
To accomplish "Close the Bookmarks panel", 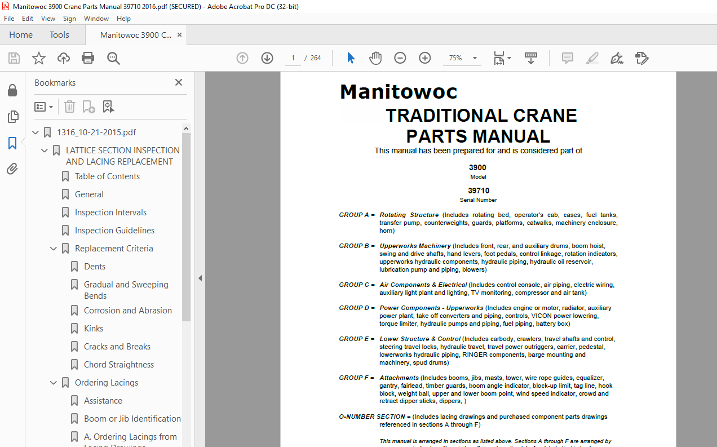I will (179, 82).
